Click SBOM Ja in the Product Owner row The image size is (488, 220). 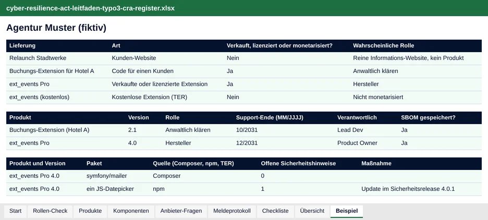click(x=404, y=143)
